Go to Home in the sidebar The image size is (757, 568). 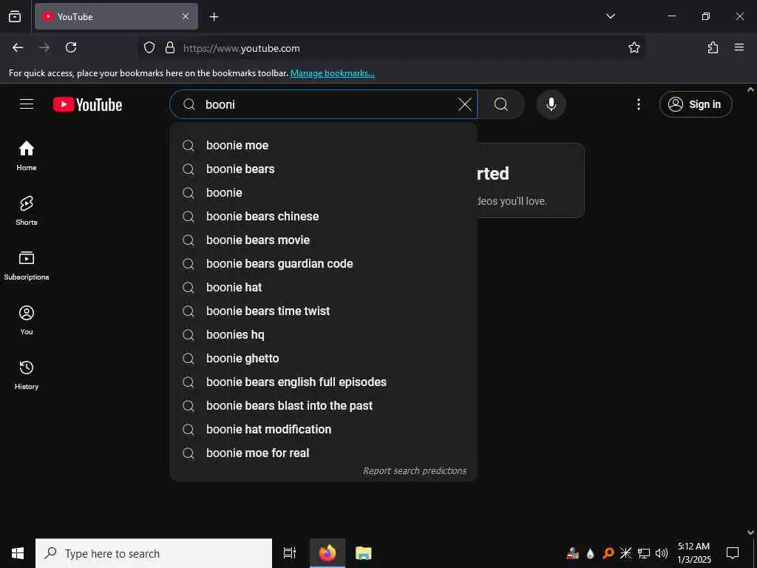(x=27, y=156)
